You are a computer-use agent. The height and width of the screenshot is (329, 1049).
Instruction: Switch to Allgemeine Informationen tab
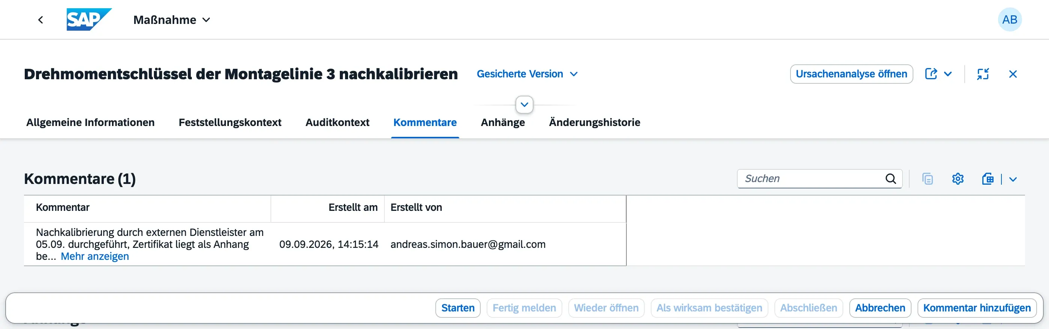90,122
